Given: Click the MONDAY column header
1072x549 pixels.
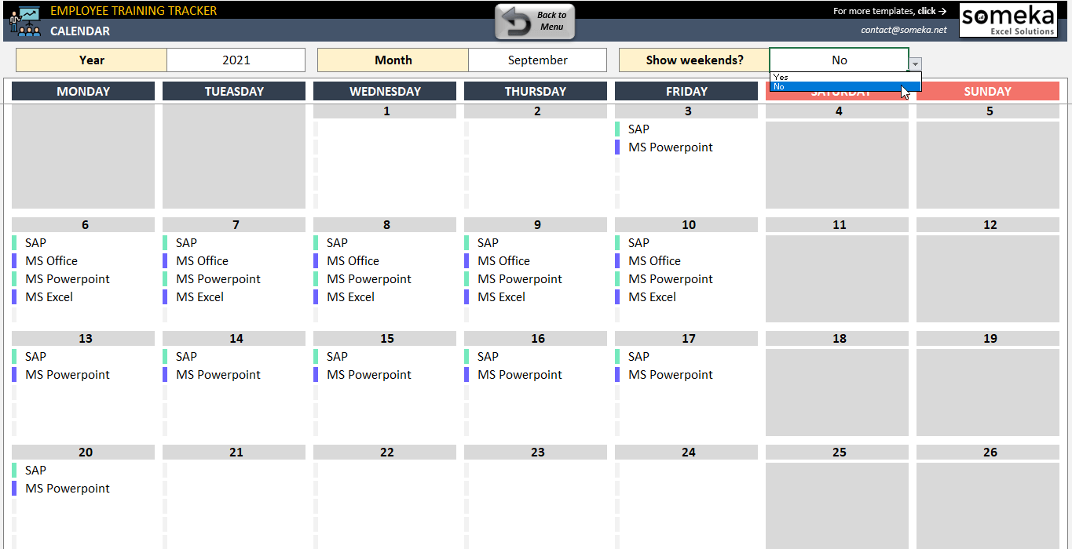Looking at the screenshot, I should pyautogui.click(x=83, y=91).
